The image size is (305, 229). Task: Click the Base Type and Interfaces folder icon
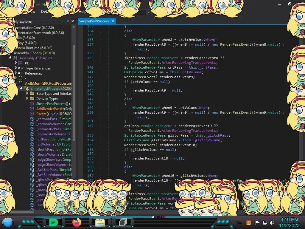coord(32,93)
